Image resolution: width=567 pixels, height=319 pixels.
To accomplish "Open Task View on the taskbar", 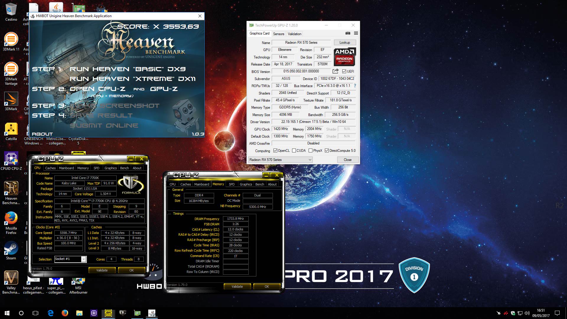I will [x=35, y=313].
